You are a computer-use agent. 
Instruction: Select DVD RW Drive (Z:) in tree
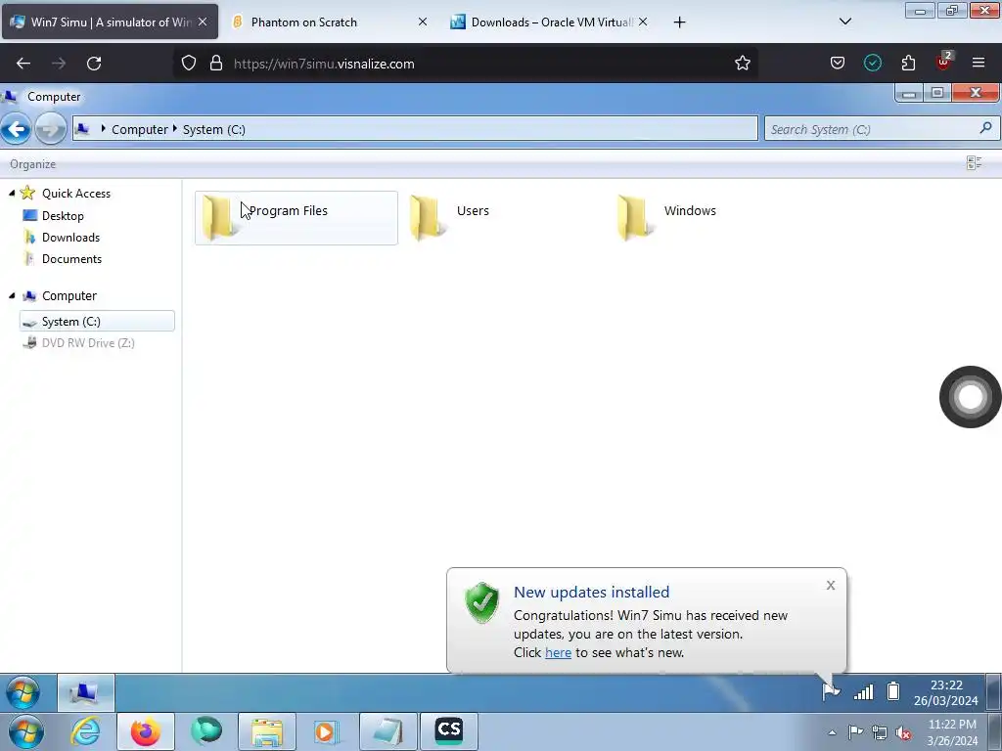point(88,343)
